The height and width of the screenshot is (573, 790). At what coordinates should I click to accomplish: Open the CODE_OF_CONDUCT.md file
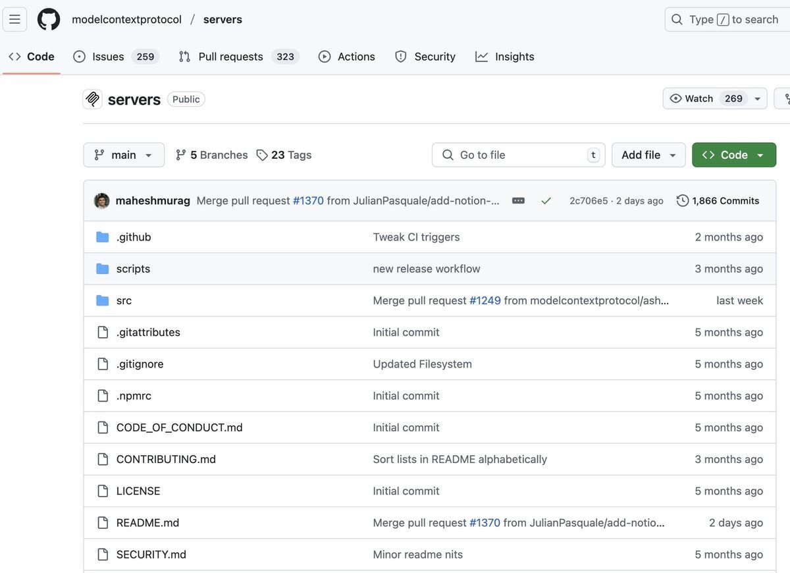pyautogui.click(x=179, y=427)
